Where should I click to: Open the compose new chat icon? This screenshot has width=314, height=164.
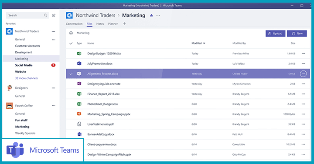[54, 15]
